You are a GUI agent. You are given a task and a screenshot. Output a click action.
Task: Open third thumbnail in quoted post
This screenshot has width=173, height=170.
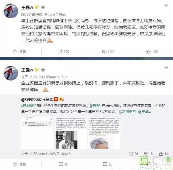[104, 133]
